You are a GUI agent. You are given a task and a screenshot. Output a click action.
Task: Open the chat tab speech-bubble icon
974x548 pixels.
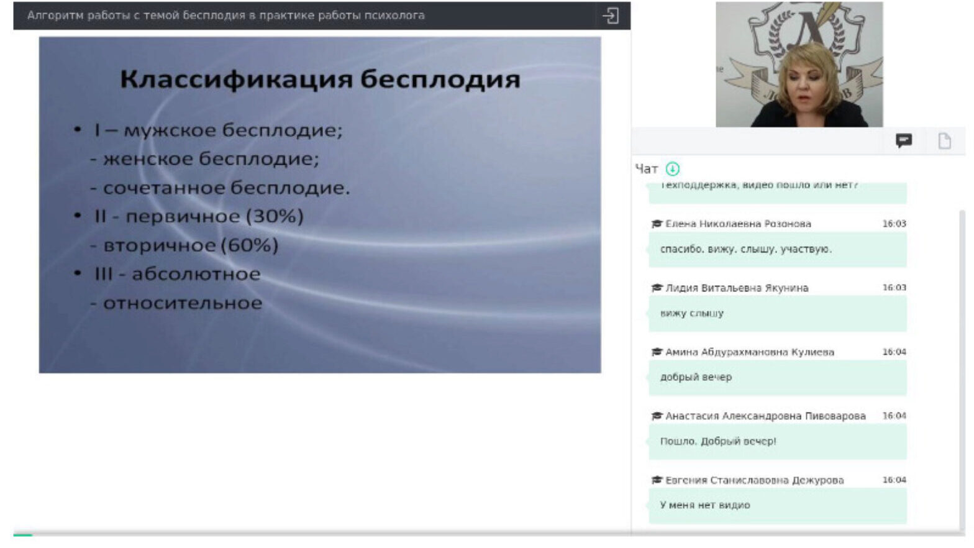tap(904, 141)
